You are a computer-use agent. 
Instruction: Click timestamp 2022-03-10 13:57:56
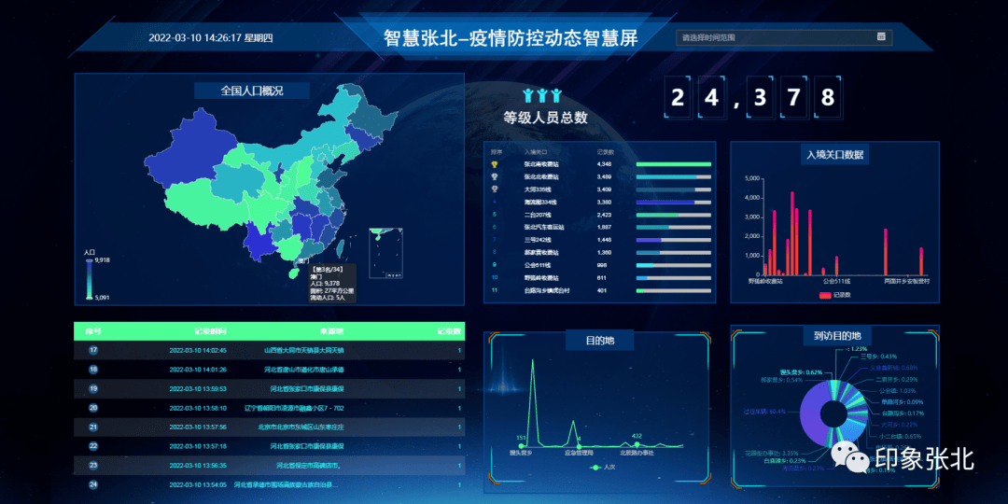[x=198, y=427]
